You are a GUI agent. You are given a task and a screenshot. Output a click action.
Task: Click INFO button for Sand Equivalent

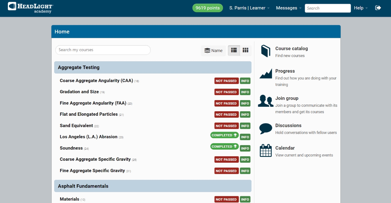(x=245, y=126)
